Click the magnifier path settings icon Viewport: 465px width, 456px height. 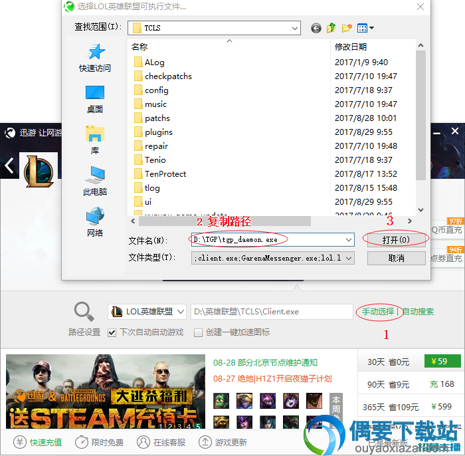coord(84,312)
